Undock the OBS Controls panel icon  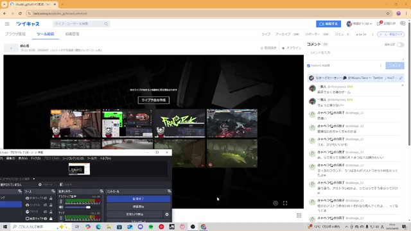[169, 191]
